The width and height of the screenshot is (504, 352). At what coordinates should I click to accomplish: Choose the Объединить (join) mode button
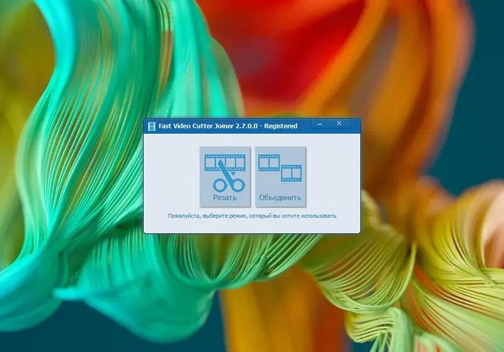pos(280,177)
